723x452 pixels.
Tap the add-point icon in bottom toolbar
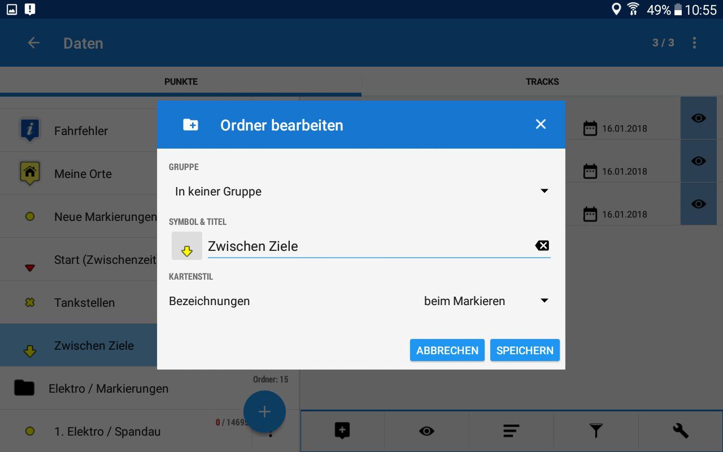(x=342, y=431)
